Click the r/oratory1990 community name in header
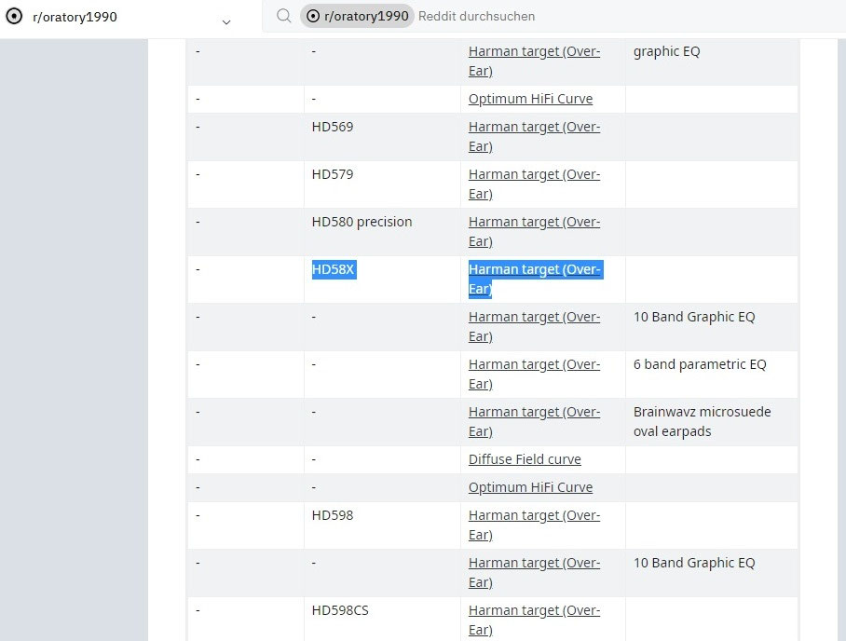This screenshot has width=846, height=641. [x=75, y=17]
